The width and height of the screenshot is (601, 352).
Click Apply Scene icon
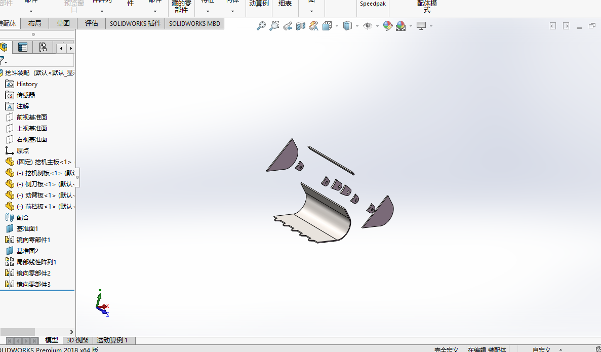pos(401,26)
